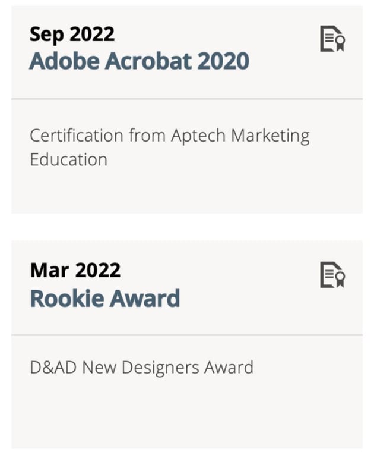Click the word Marketing in the description

tap(270, 136)
